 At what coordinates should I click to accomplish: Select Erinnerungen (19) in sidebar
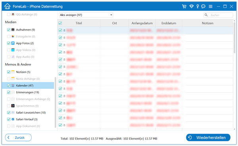[27, 92]
